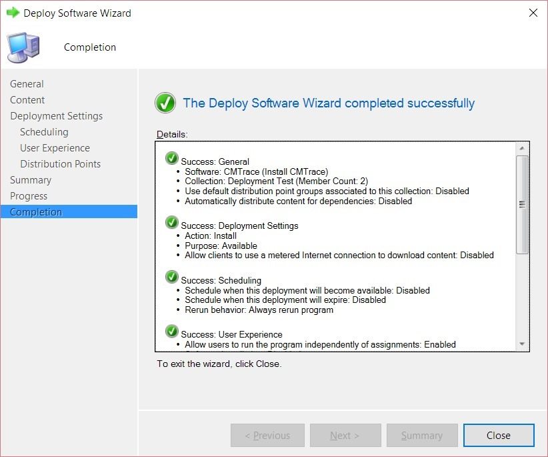
Task: Click 'Rerun behavior: Always rerun program' line
Action: (x=259, y=310)
